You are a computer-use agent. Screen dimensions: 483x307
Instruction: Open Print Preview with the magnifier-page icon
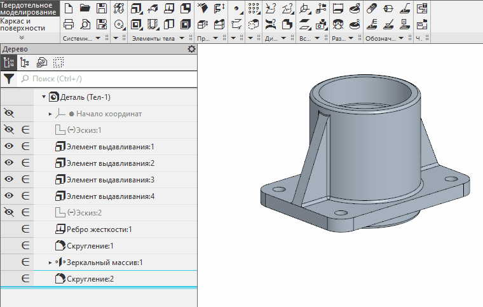pos(85,25)
